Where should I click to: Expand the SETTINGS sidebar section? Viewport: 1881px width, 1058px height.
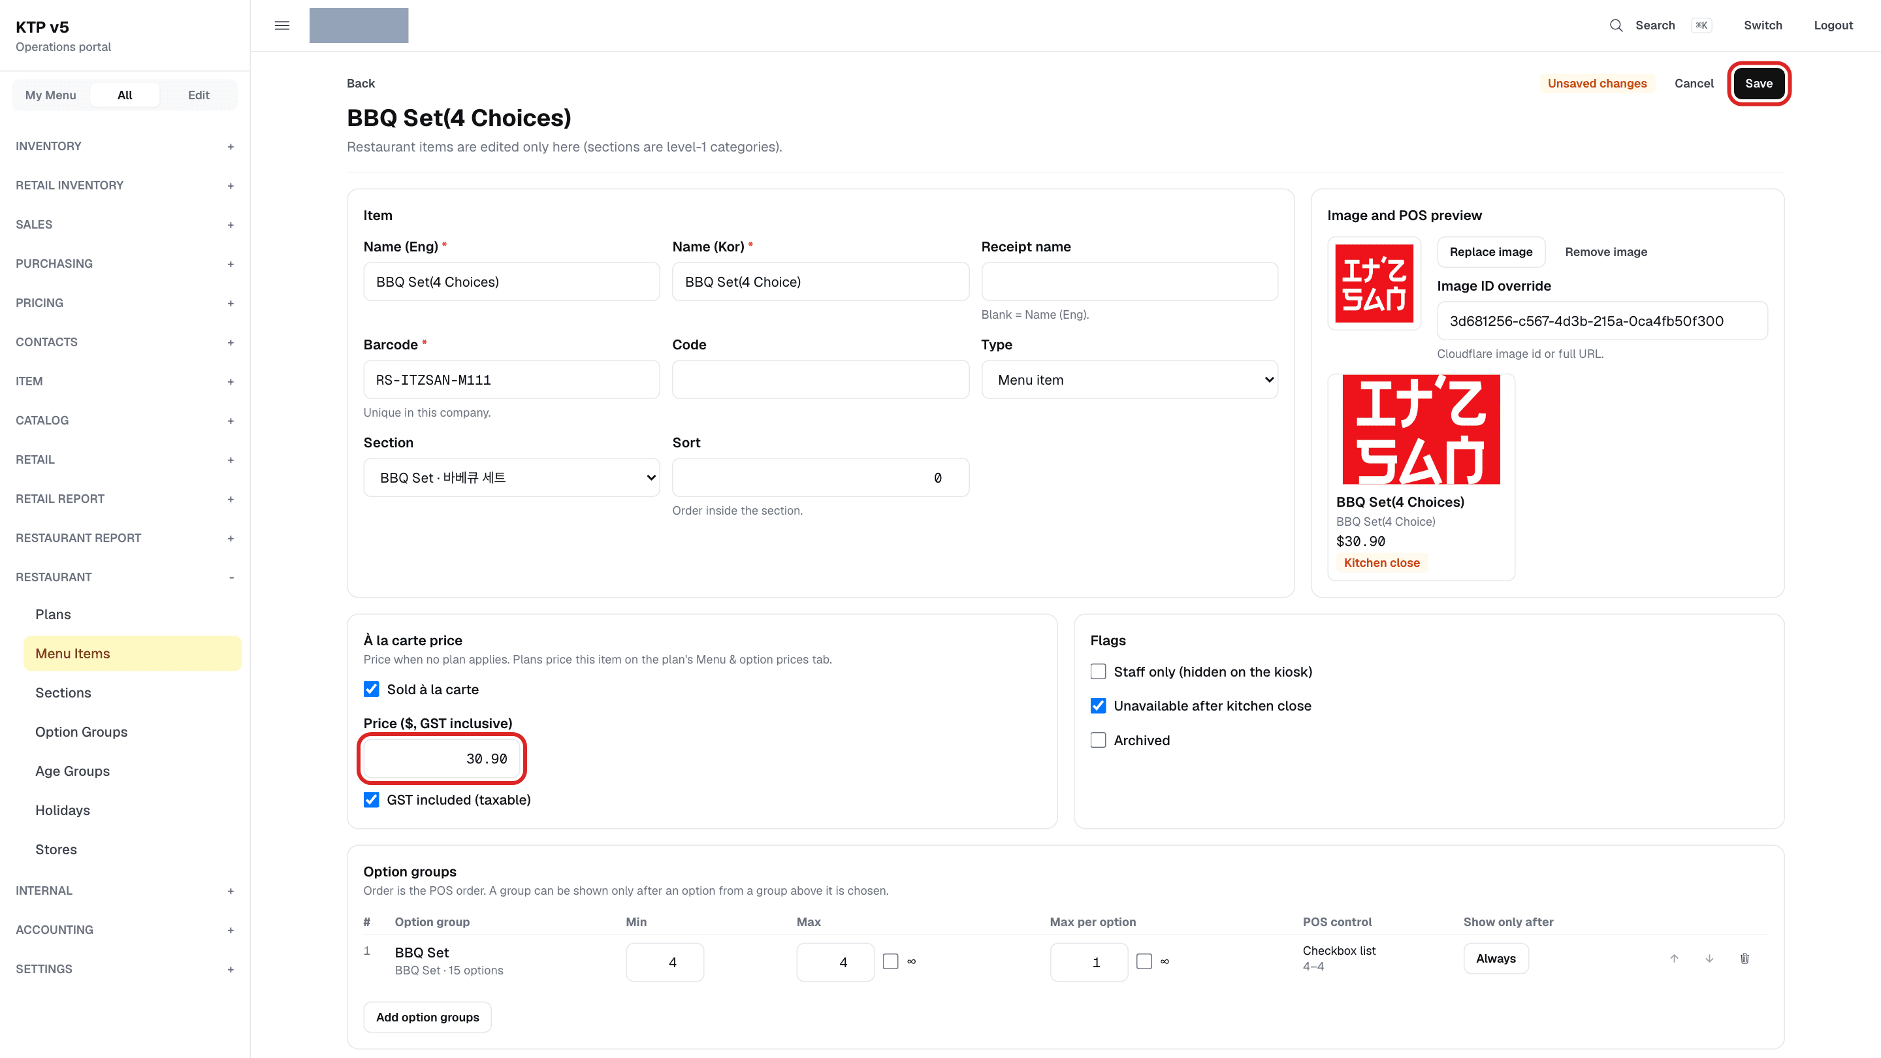[125, 969]
